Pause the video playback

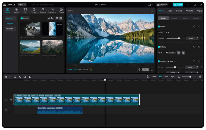coord(110,70)
